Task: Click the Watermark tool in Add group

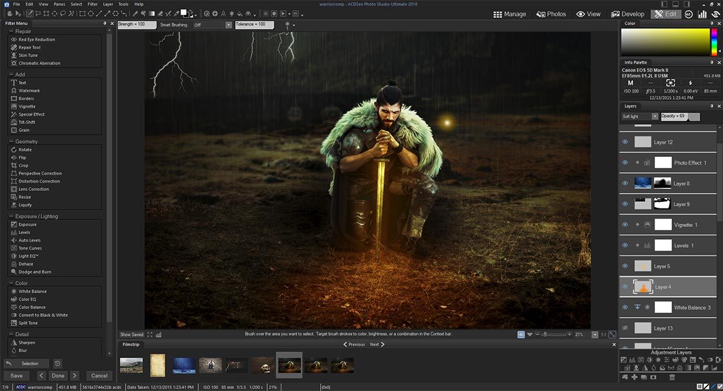Action: coord(29,91)
